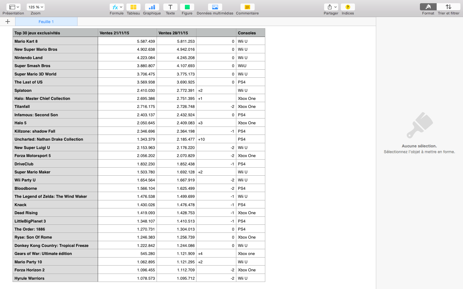Select the Knack row title
Viewport: 463px width, 289px height.
coord(55,205)
